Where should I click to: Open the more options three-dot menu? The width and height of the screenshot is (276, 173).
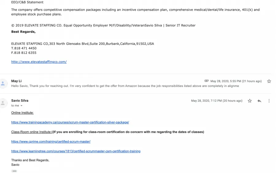pyautogui.click(x=269, y=101)
